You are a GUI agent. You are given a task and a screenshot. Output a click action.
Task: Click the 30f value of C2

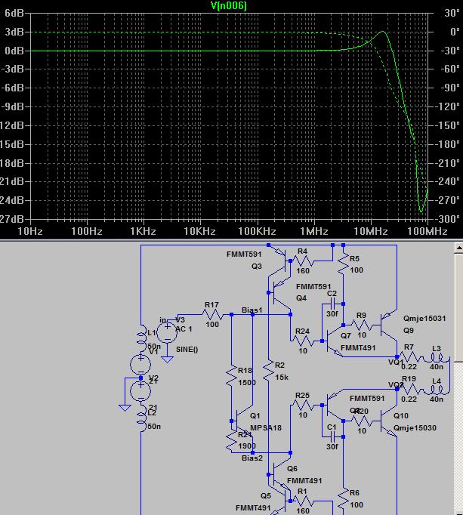[332, 313]
